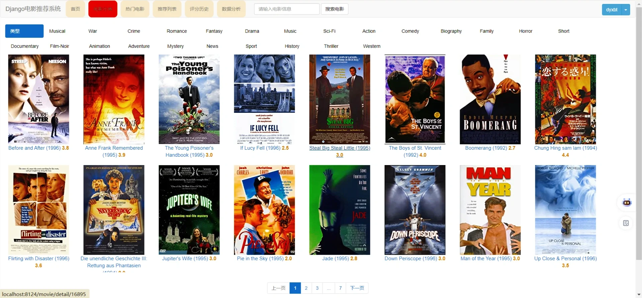Open the Boomerang poster

tap(490, 99)
